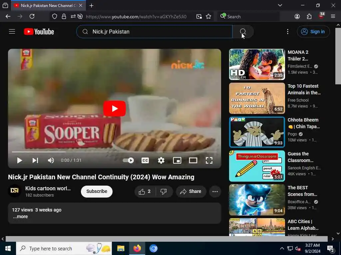Screen dimensions: 341x255
Task: Open more actions ellipsis under the video
Action: (x=215, y=192)
